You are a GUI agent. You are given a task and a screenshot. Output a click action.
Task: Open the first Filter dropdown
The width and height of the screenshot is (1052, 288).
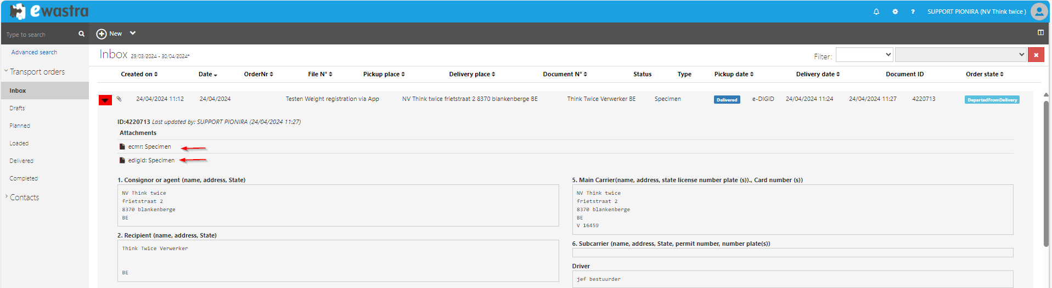[x=864, y=55]
